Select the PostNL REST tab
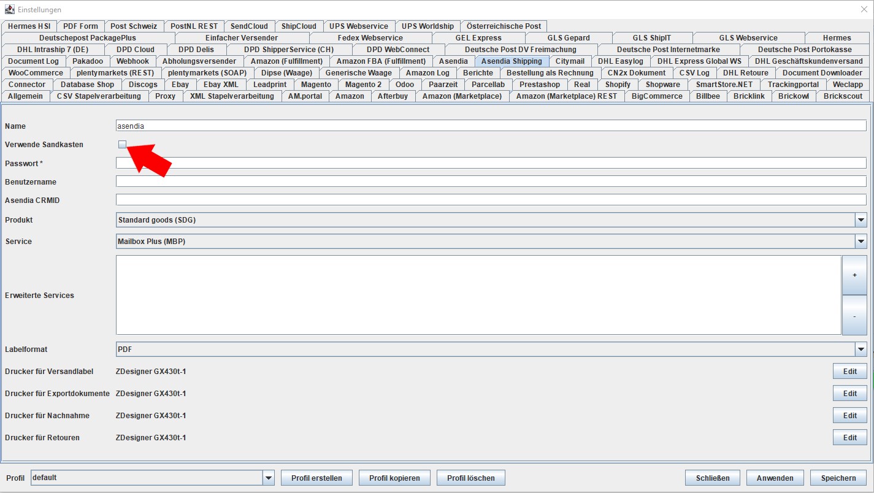 click(x=194, y=26)
